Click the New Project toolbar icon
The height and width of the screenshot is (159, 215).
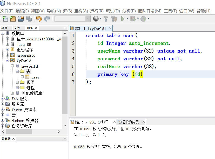pyautogui.click(x=13, y=19)
